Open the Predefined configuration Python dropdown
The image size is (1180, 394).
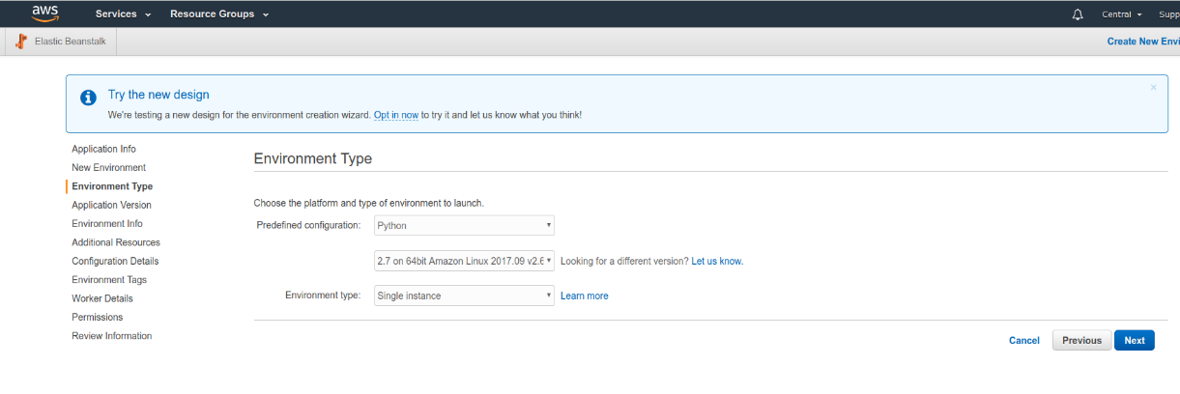coord(464,225)
